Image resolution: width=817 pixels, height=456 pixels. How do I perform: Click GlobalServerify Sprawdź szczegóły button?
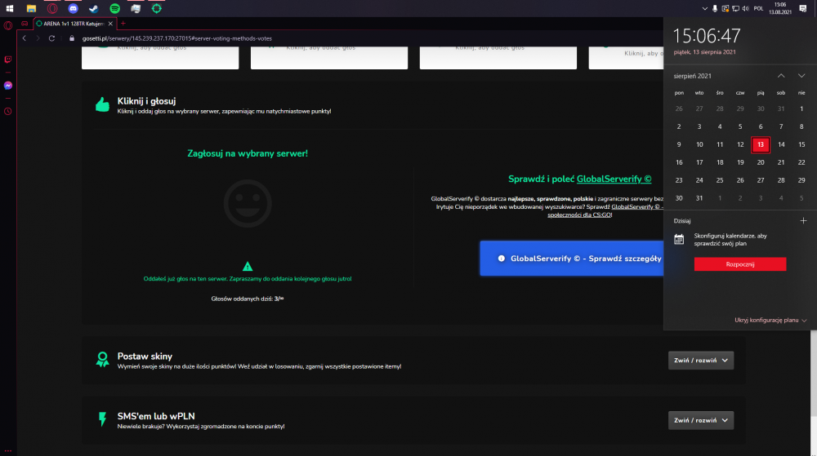[572, 259]
